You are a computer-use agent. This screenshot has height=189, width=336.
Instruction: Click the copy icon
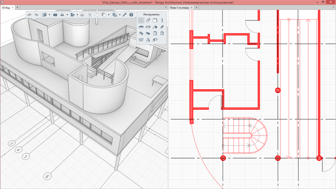coord(97,15)
